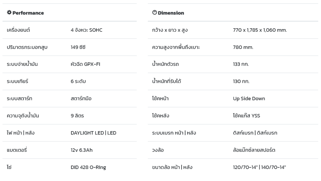Select the ล้อแม็กซ์ลายสปอร์ต wheel value
Image resolution: width=321 pixels, height=181 pixels.
[254, 150]
